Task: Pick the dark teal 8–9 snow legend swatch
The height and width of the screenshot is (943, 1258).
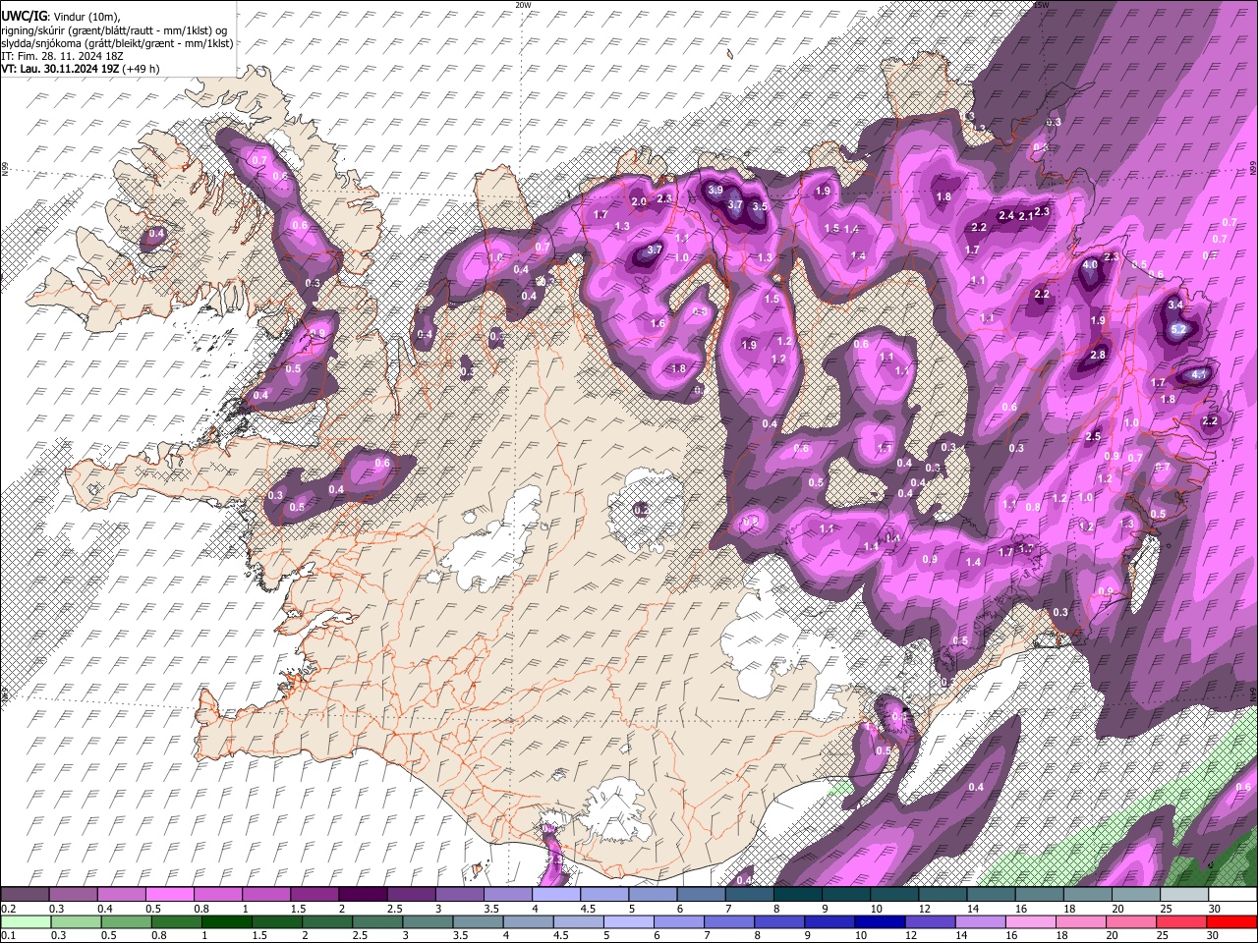Action: [797, 895]
